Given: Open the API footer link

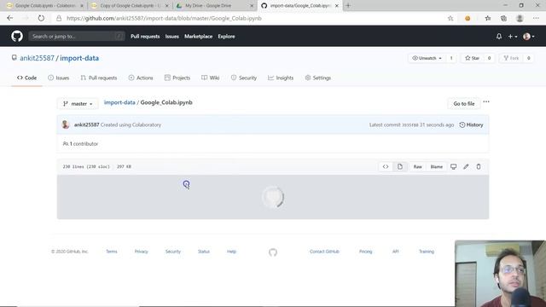Looking at the screenshot, I should [395, 252].
